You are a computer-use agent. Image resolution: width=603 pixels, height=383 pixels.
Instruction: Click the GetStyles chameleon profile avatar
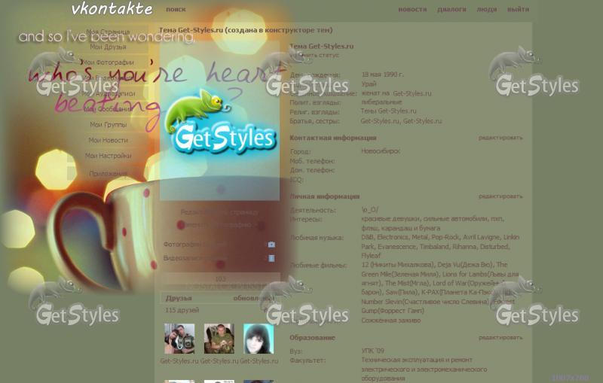click(x=219, y=121)
